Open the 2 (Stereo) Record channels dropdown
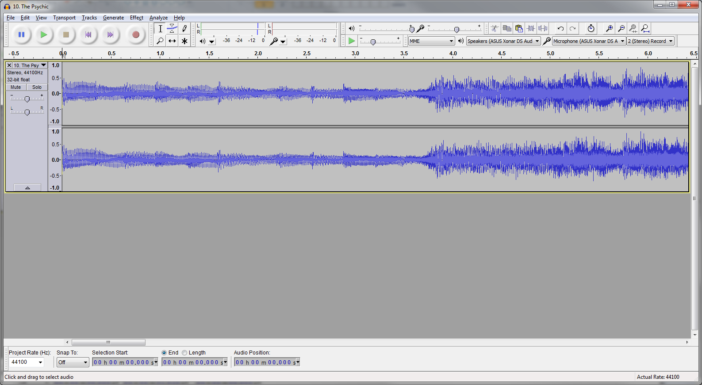This screenshot has width=702, height=385. [650, 41]
